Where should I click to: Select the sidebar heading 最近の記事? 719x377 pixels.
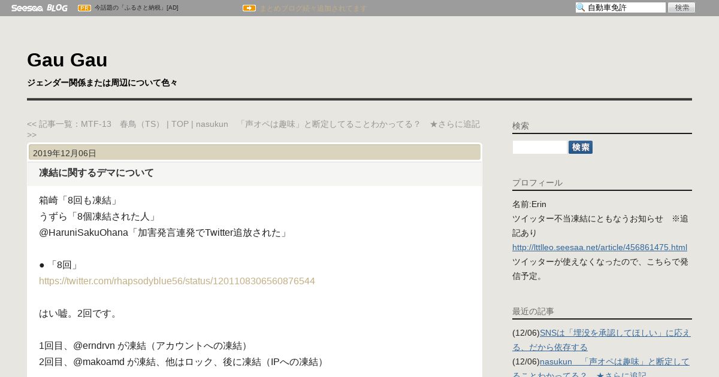tap(533, 311)
